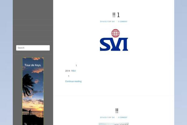The height and width of the screenshot is (125, 187).
Task: Open '0 COMMENT' link under '!! 1' title
Action: point(123,22)
